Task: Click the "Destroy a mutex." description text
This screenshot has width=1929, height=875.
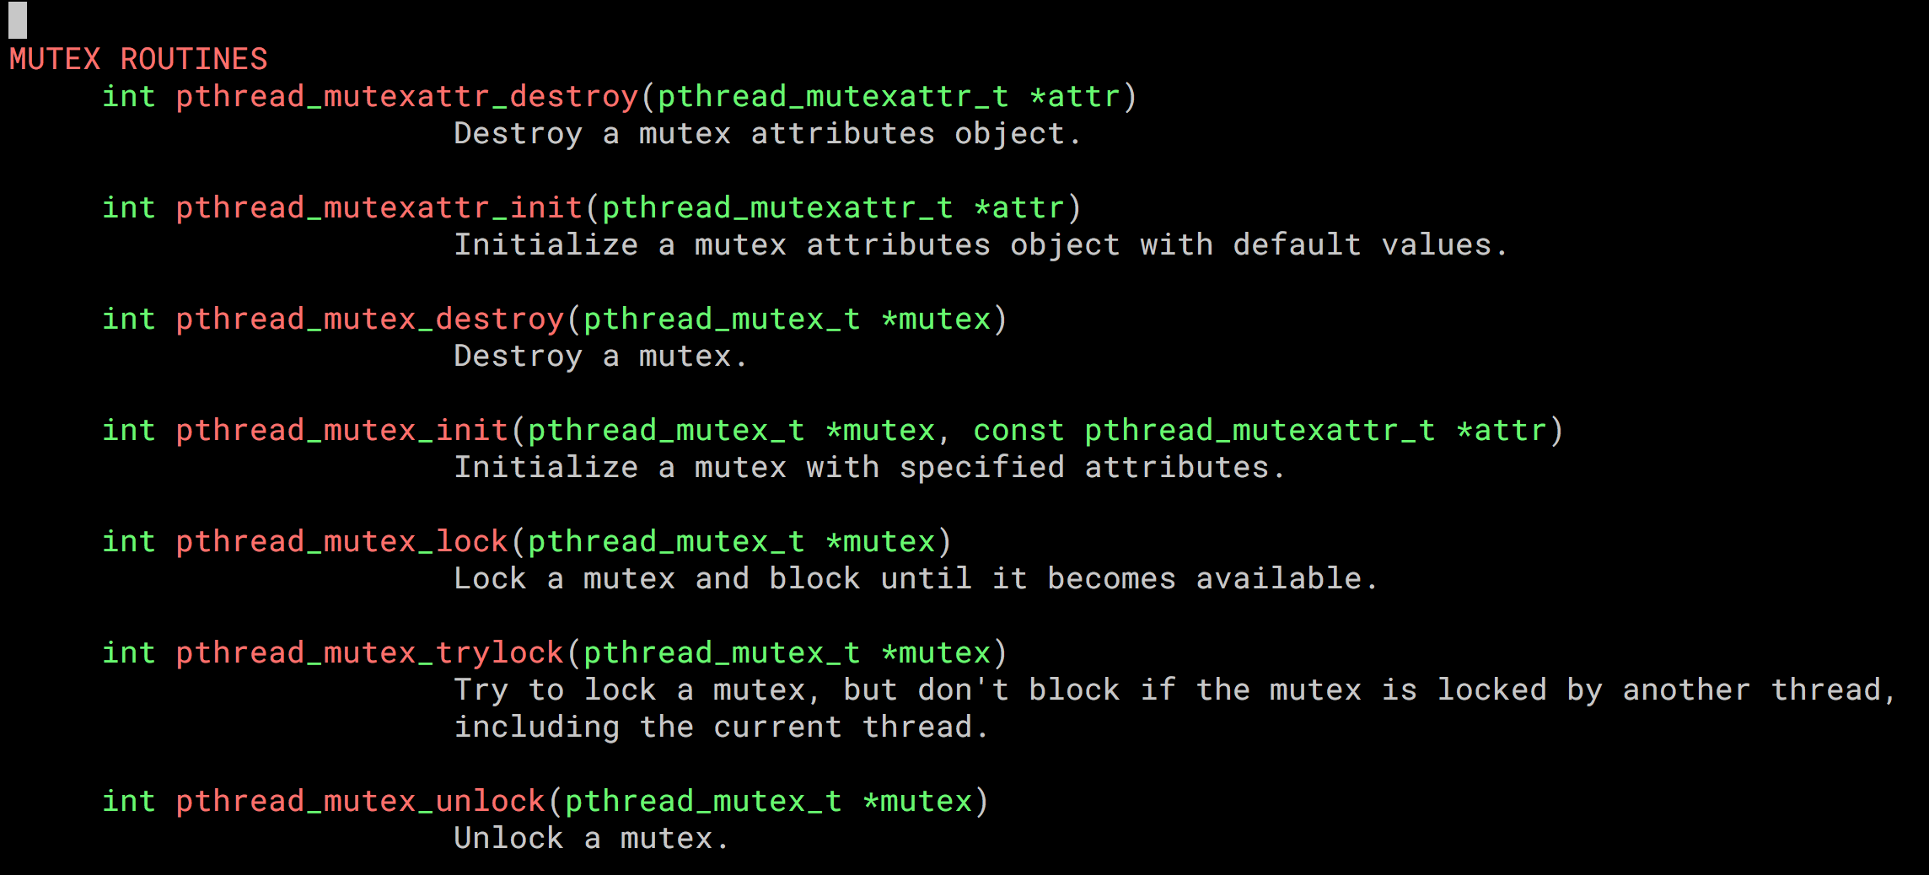Action: (600, 356)
